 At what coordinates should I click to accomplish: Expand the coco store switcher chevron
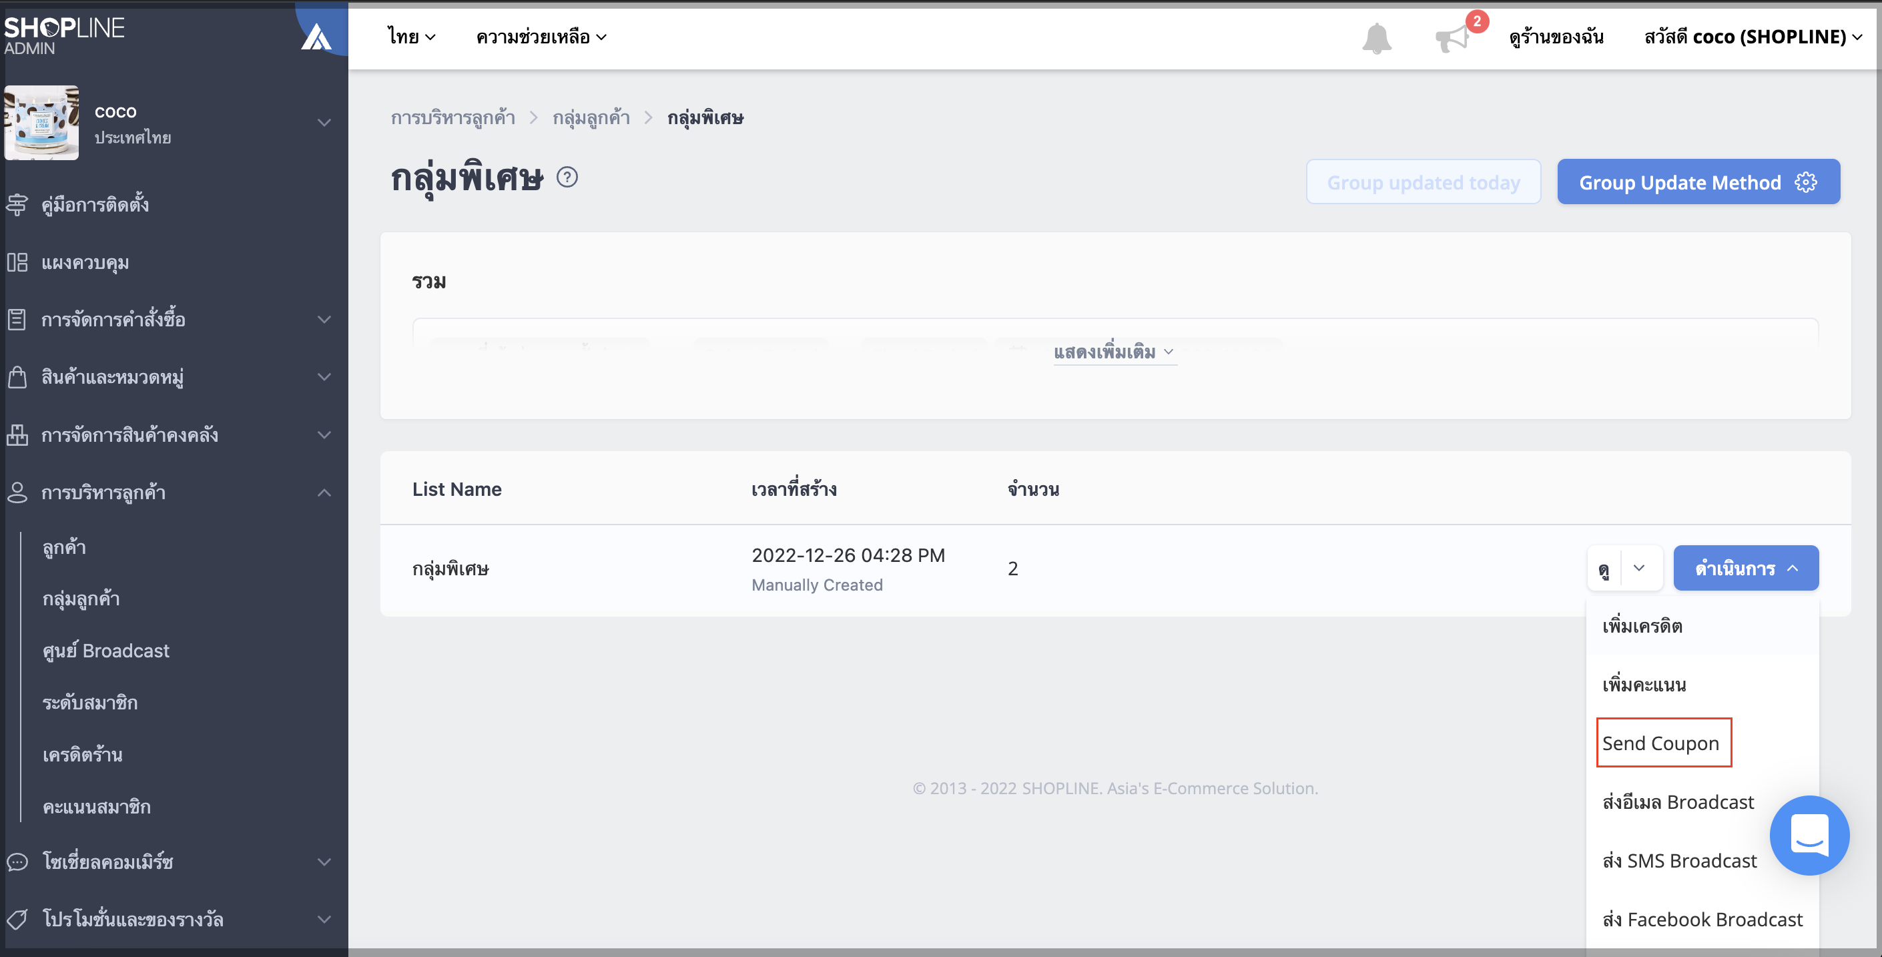tap(324, 122)
